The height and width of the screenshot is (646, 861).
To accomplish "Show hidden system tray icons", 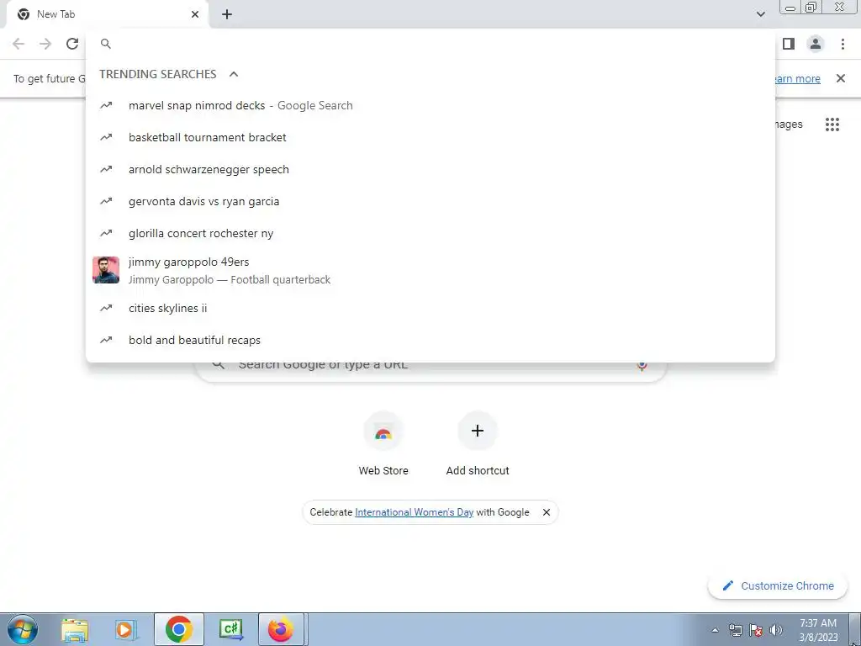I will (x=715, y=630).
